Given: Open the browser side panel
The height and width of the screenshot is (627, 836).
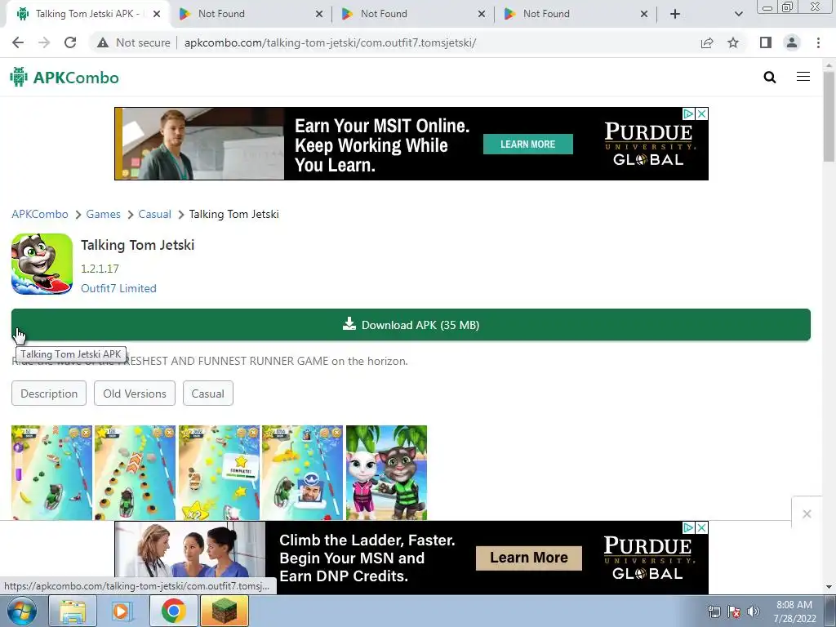Looking at the screenshot, I should point(766,42).
